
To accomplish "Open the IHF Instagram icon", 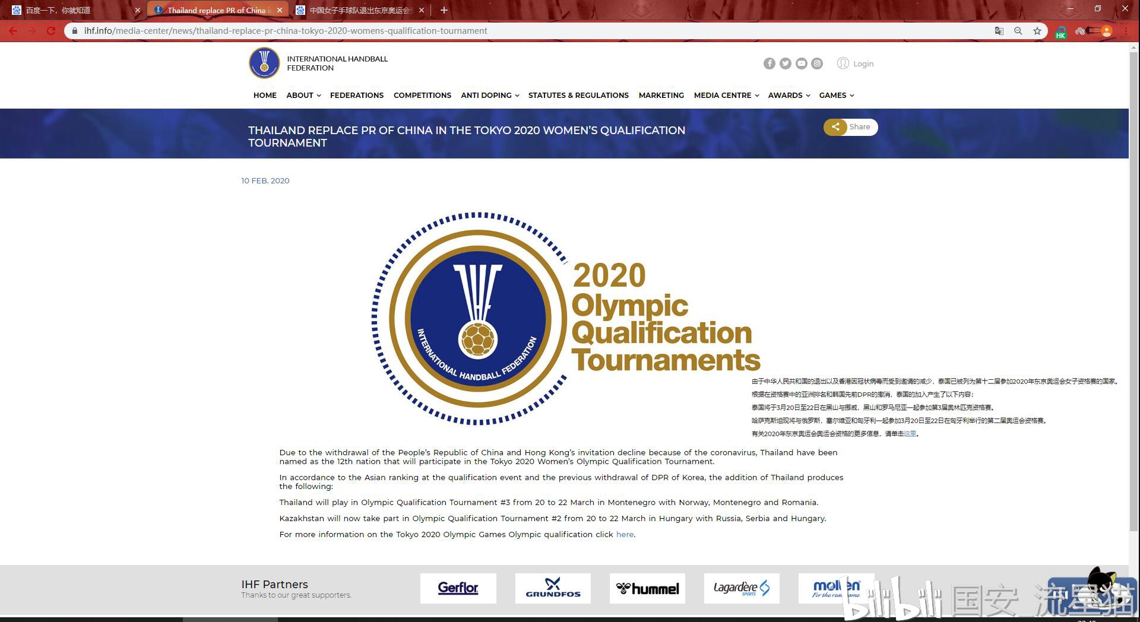I will coord(817,64).
